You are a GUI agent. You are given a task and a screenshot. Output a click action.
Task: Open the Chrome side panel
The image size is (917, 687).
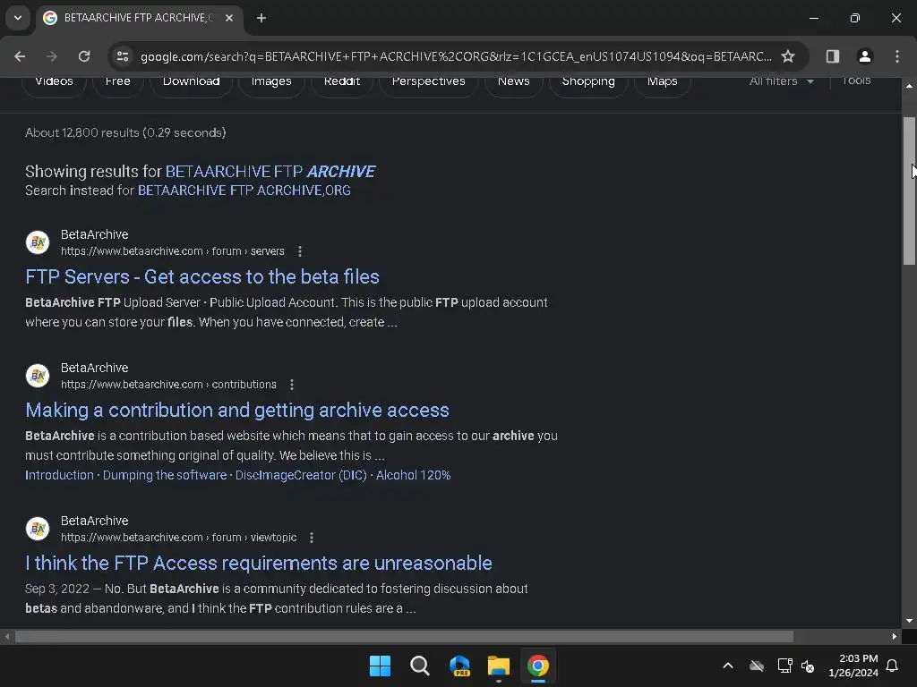(x=832, y=56)
